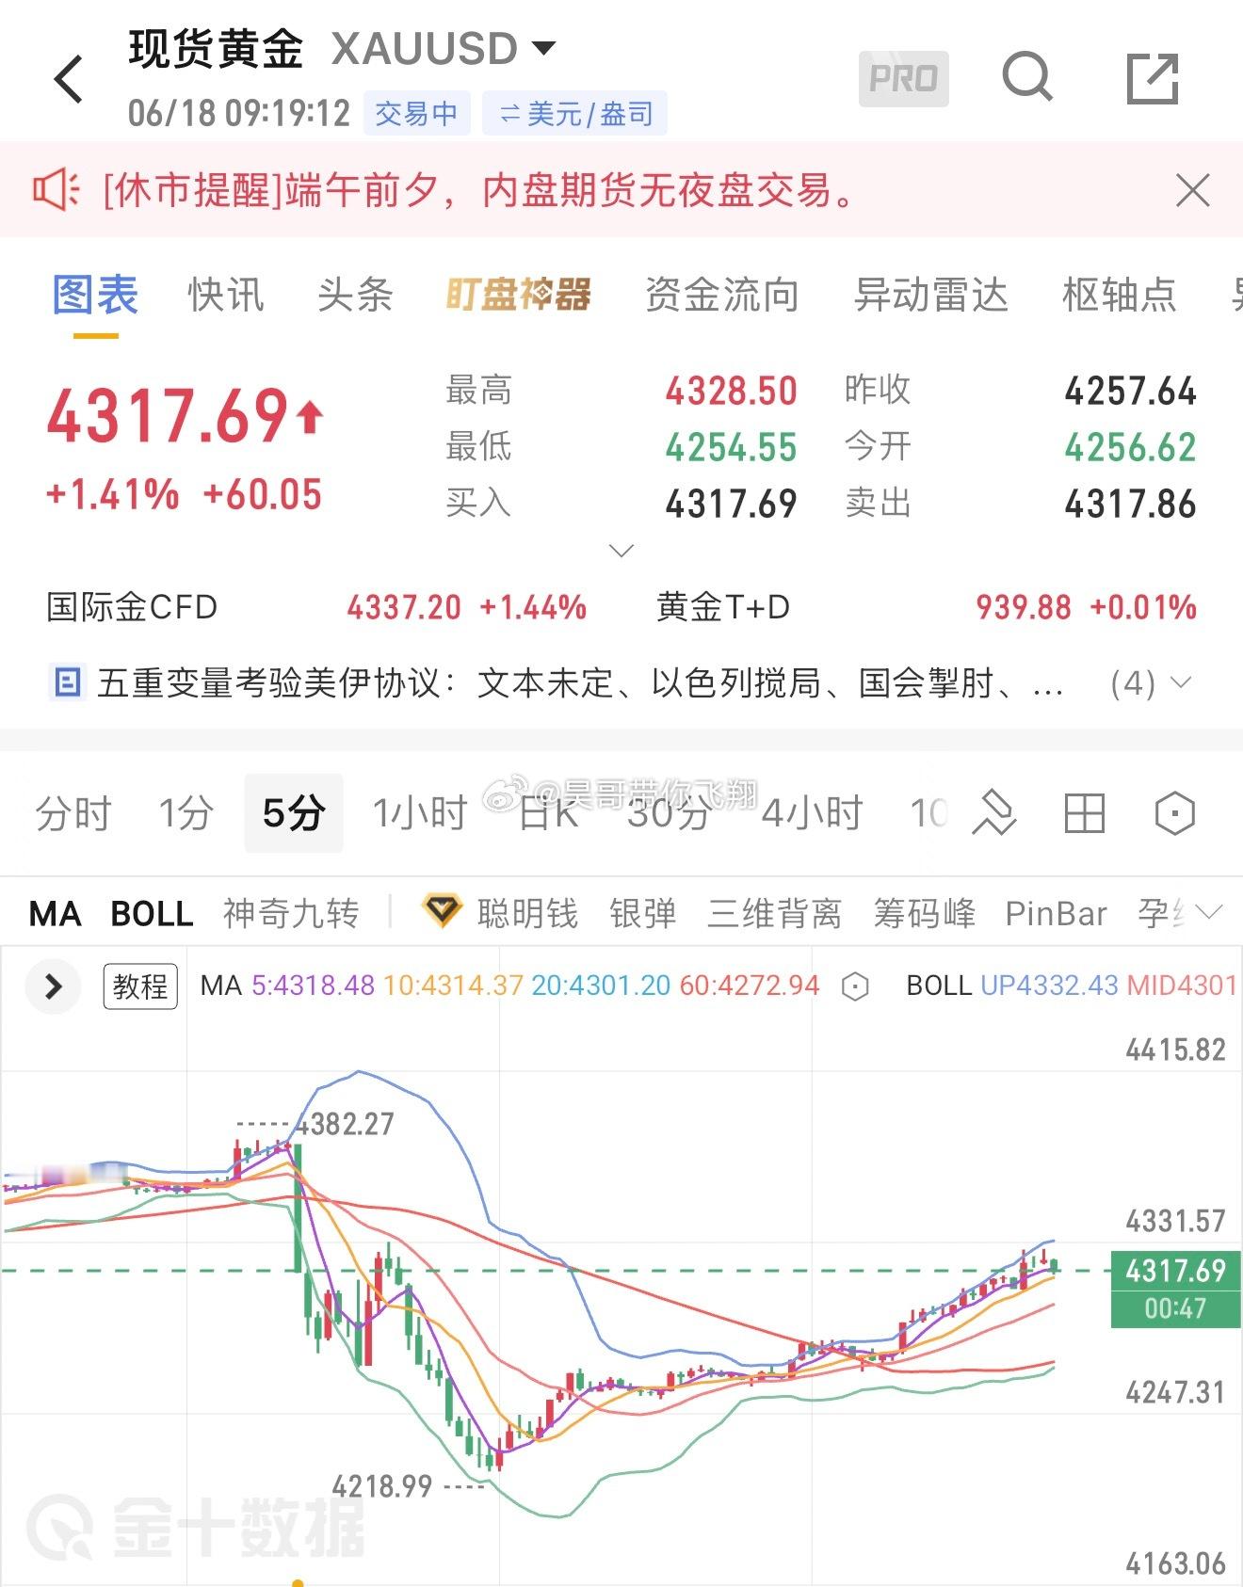Enable the 筹码峰 indicator
The height and width of the screenshot is (1587, 1243).
[x=925, y=914]
